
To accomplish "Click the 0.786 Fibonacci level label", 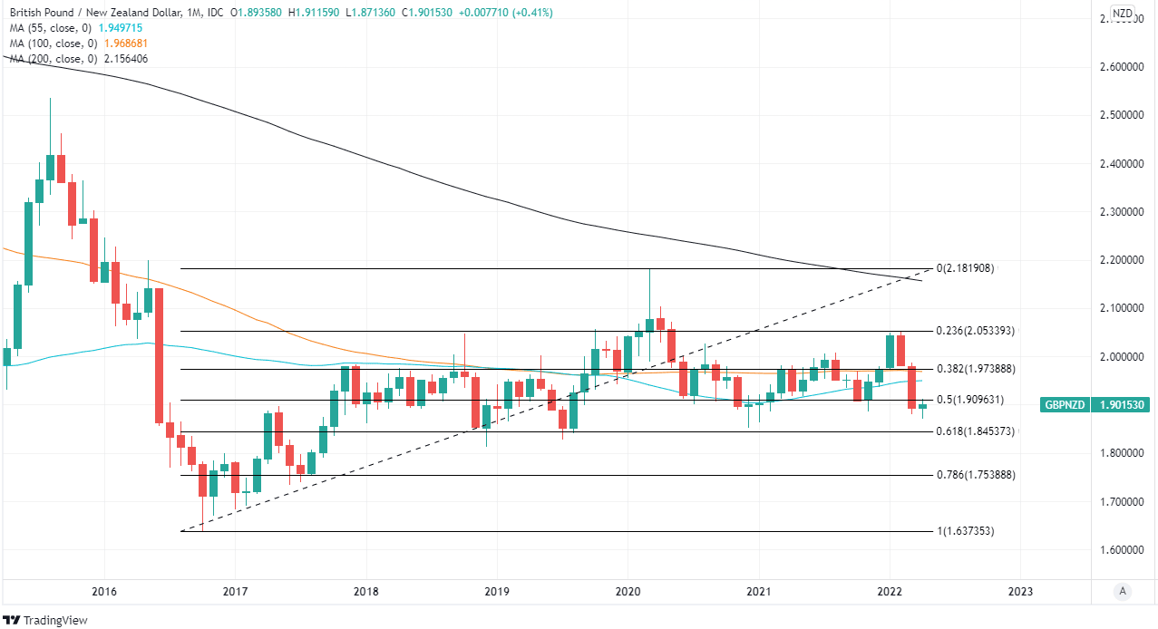I will click(x=976, y=475).
